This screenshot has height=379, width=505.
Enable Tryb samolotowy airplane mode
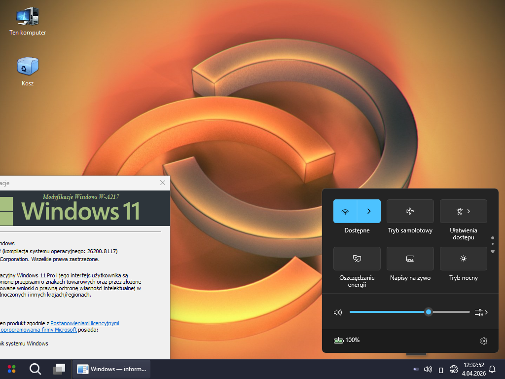click(410, 211)
